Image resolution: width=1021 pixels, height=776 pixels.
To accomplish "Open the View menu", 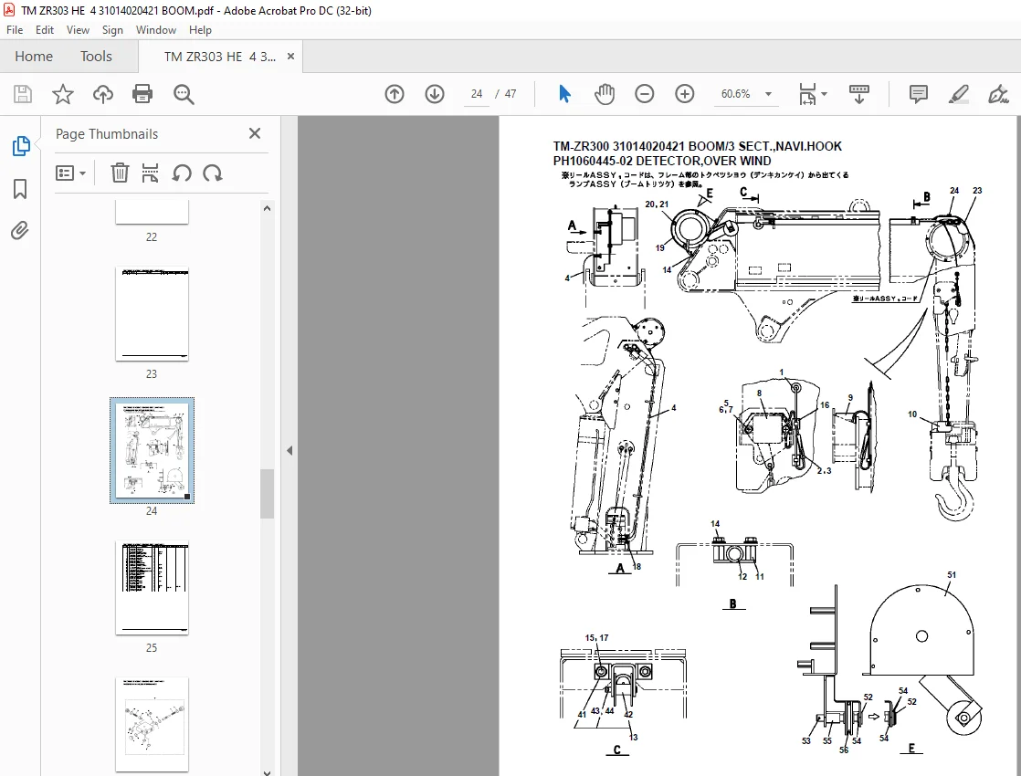I will coord(78,30).
